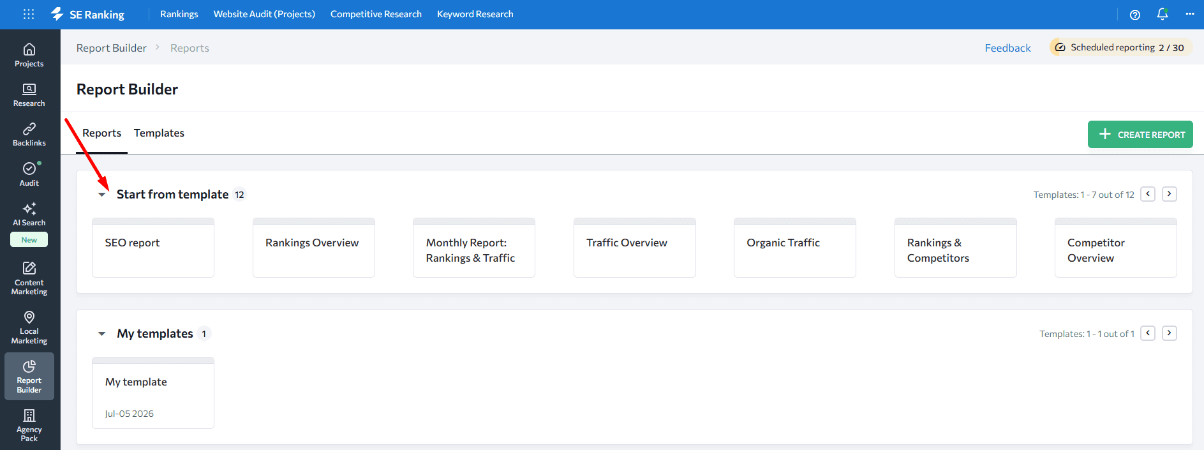Open Rankings in the top menu

(179, 14)
